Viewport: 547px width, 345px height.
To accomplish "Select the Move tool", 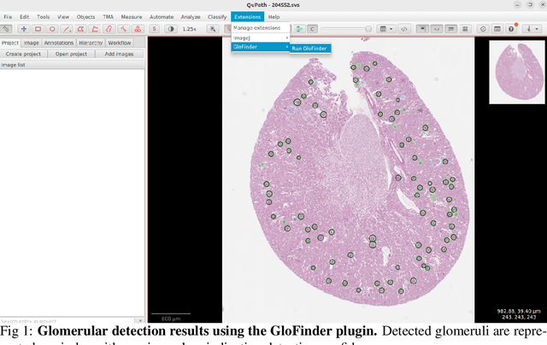I will coord(23,29).
